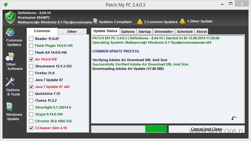Check the Firefox 31.0 checkbox
Image resolution: width=251 pixels, height=141 pixels.
31,73
